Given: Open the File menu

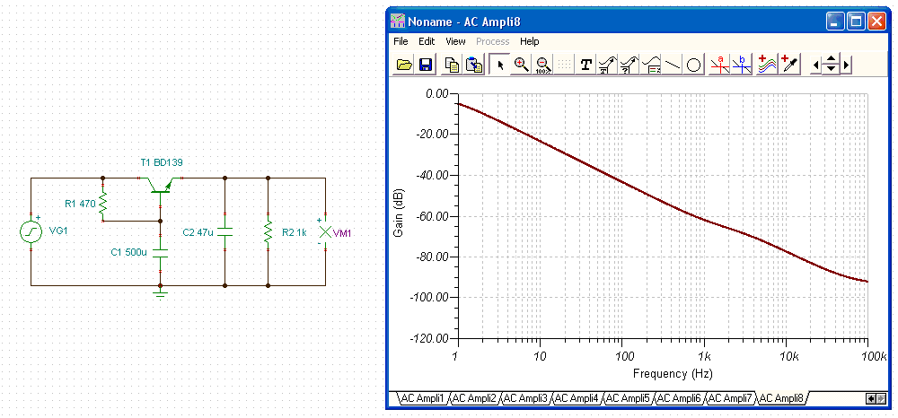Looking at the screenshot, I should point(401,41).
